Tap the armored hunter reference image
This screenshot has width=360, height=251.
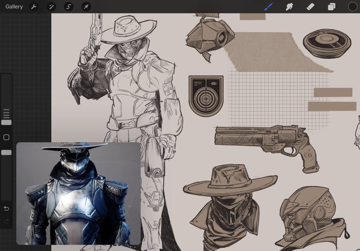pos(78,193)
